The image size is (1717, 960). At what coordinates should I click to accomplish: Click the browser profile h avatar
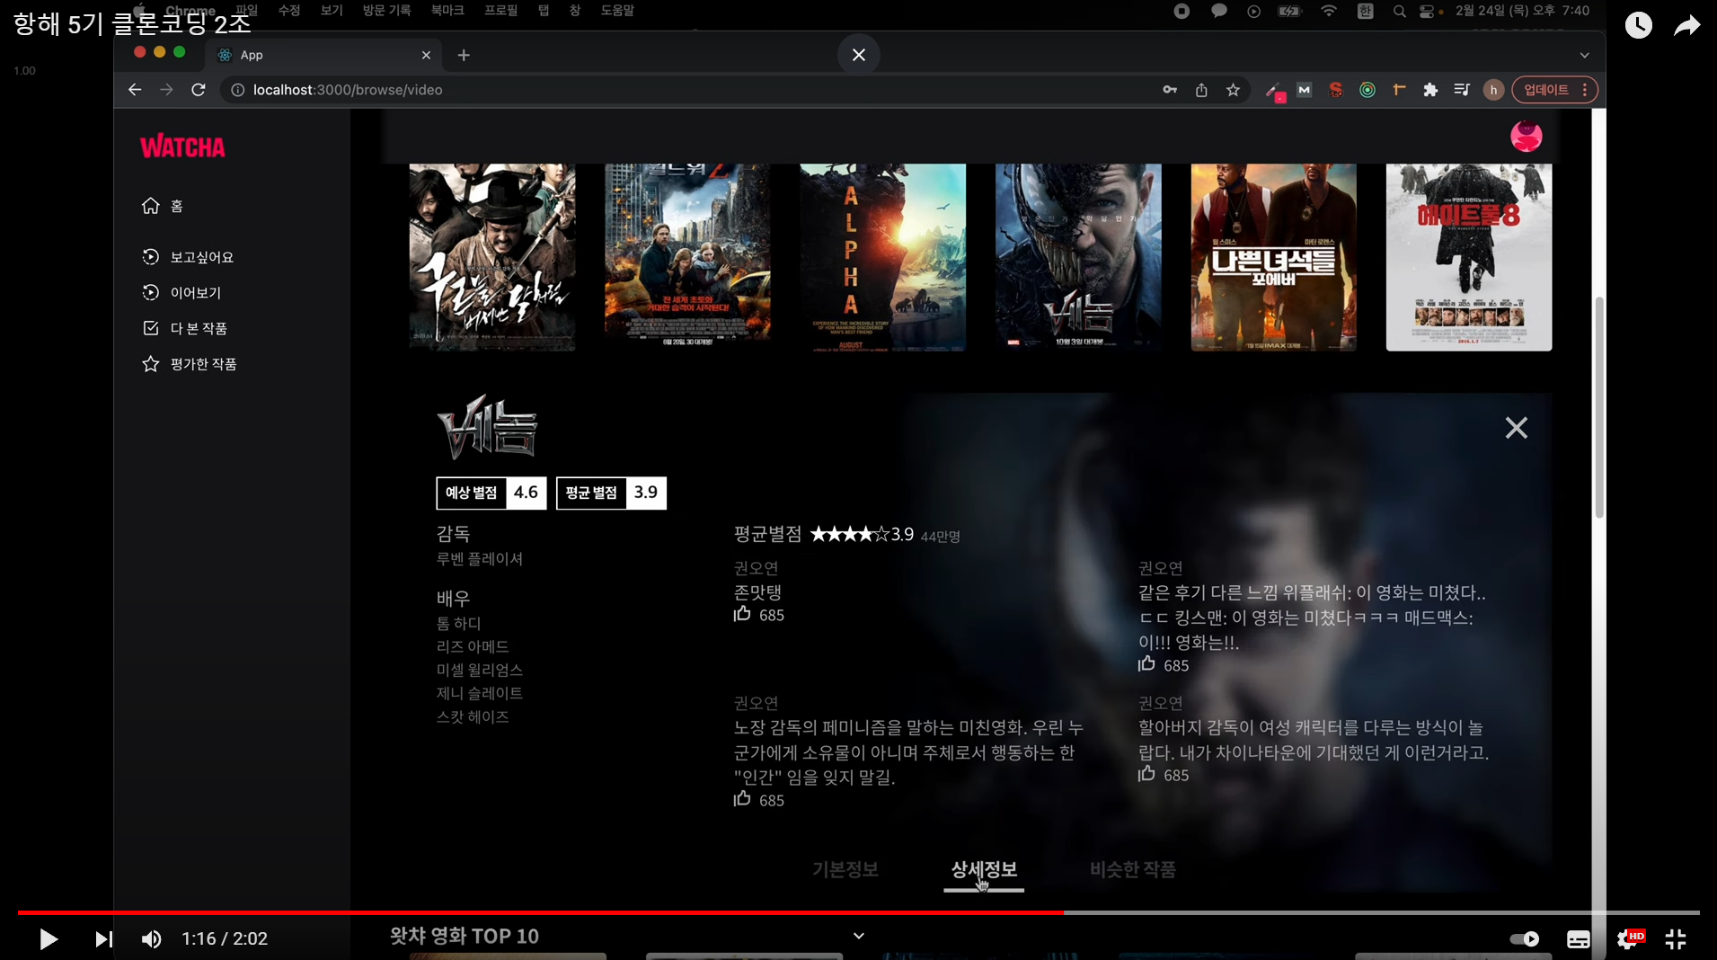pyautogui.click(x=1493, y=90)
